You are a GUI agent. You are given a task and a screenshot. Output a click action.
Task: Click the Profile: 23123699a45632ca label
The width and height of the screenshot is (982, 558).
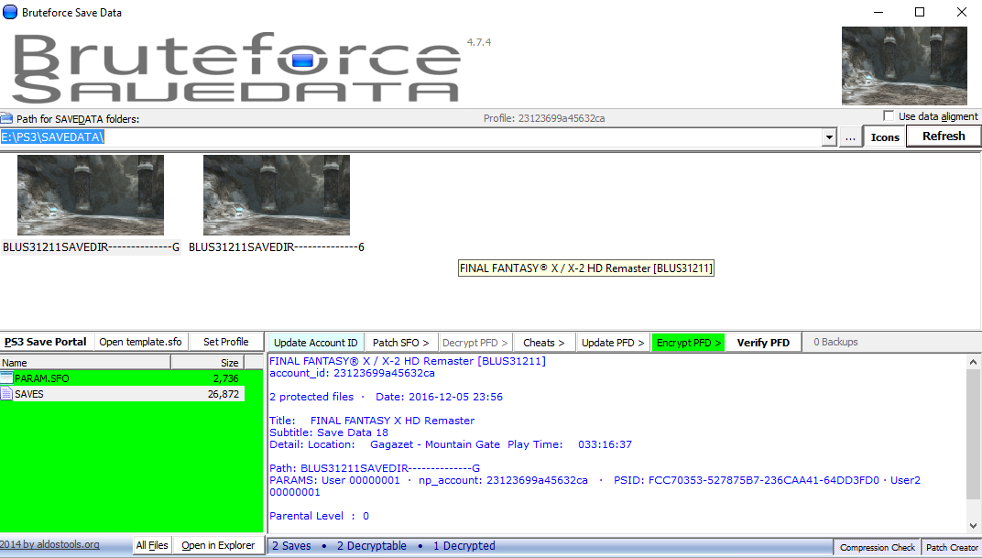coord(543,117)
